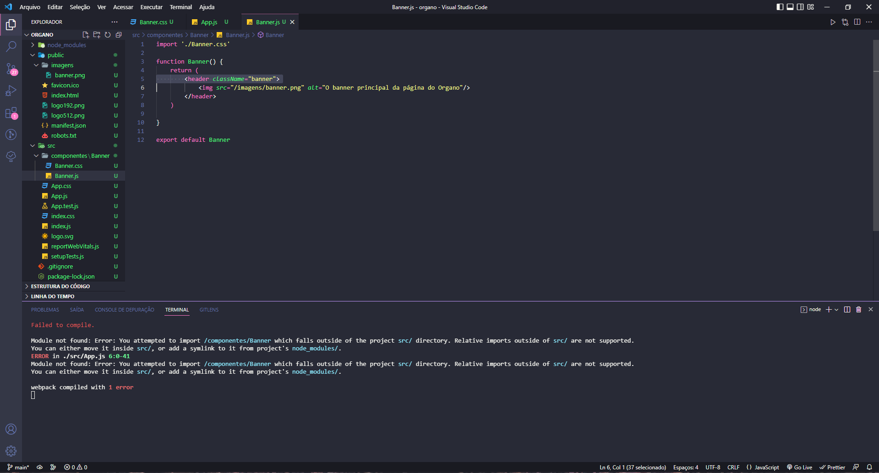Open the Arquivo menu
Image resolution: width=879 pixels, height=473 pixels.
click(x=30, y=7)
